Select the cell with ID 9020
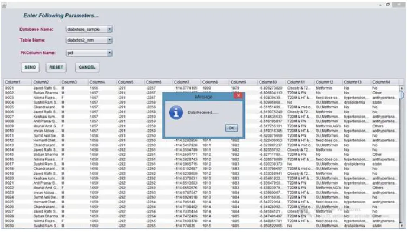Viewport: 407px width, 232px height. pyautogui.click(x=18, y=178)
